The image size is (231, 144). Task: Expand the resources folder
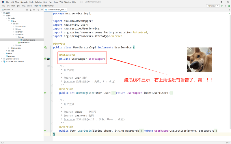[9, 48]
